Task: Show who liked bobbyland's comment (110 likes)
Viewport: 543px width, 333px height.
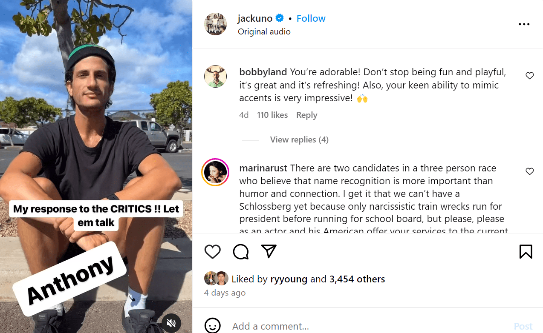Action: pyautogui.click(x=272, y=115)
